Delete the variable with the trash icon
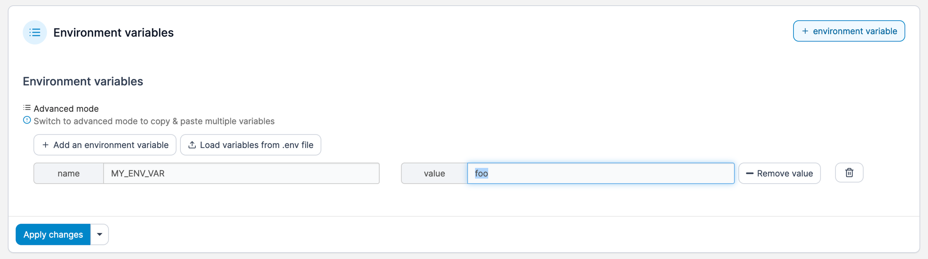The width and height of the screenshot is (928, 259). 849,173
